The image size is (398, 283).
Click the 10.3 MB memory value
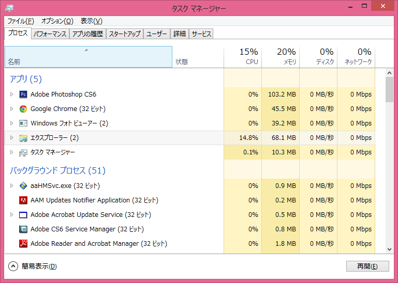coord(284,152)
